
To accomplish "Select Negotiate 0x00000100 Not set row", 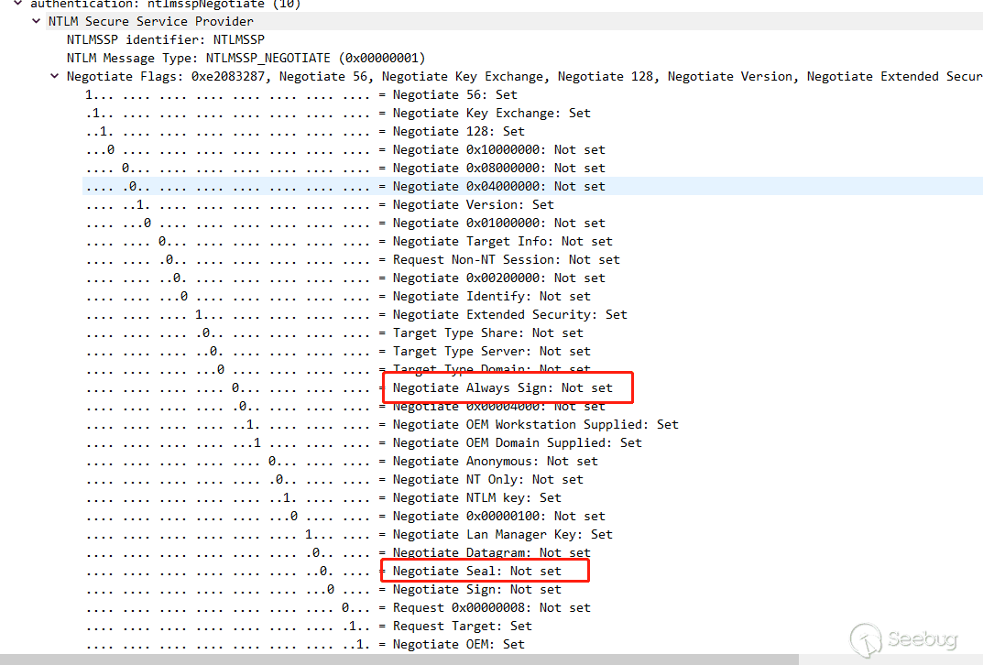I will pos(345,516).
